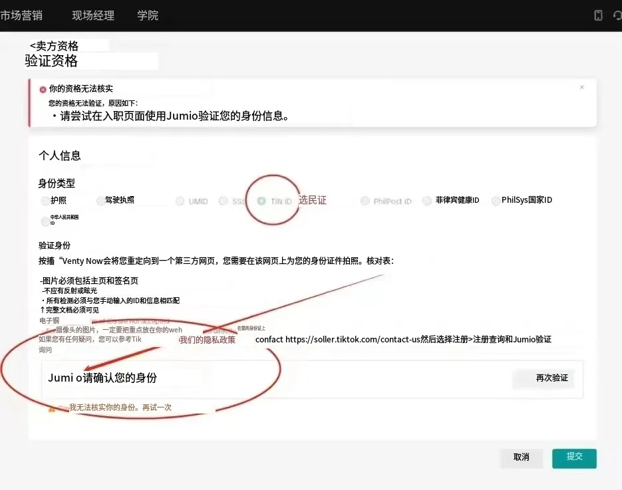This screenshot has width=622, height=490.
Task: Select the TIN ID radio button
Action: point(261,201)
